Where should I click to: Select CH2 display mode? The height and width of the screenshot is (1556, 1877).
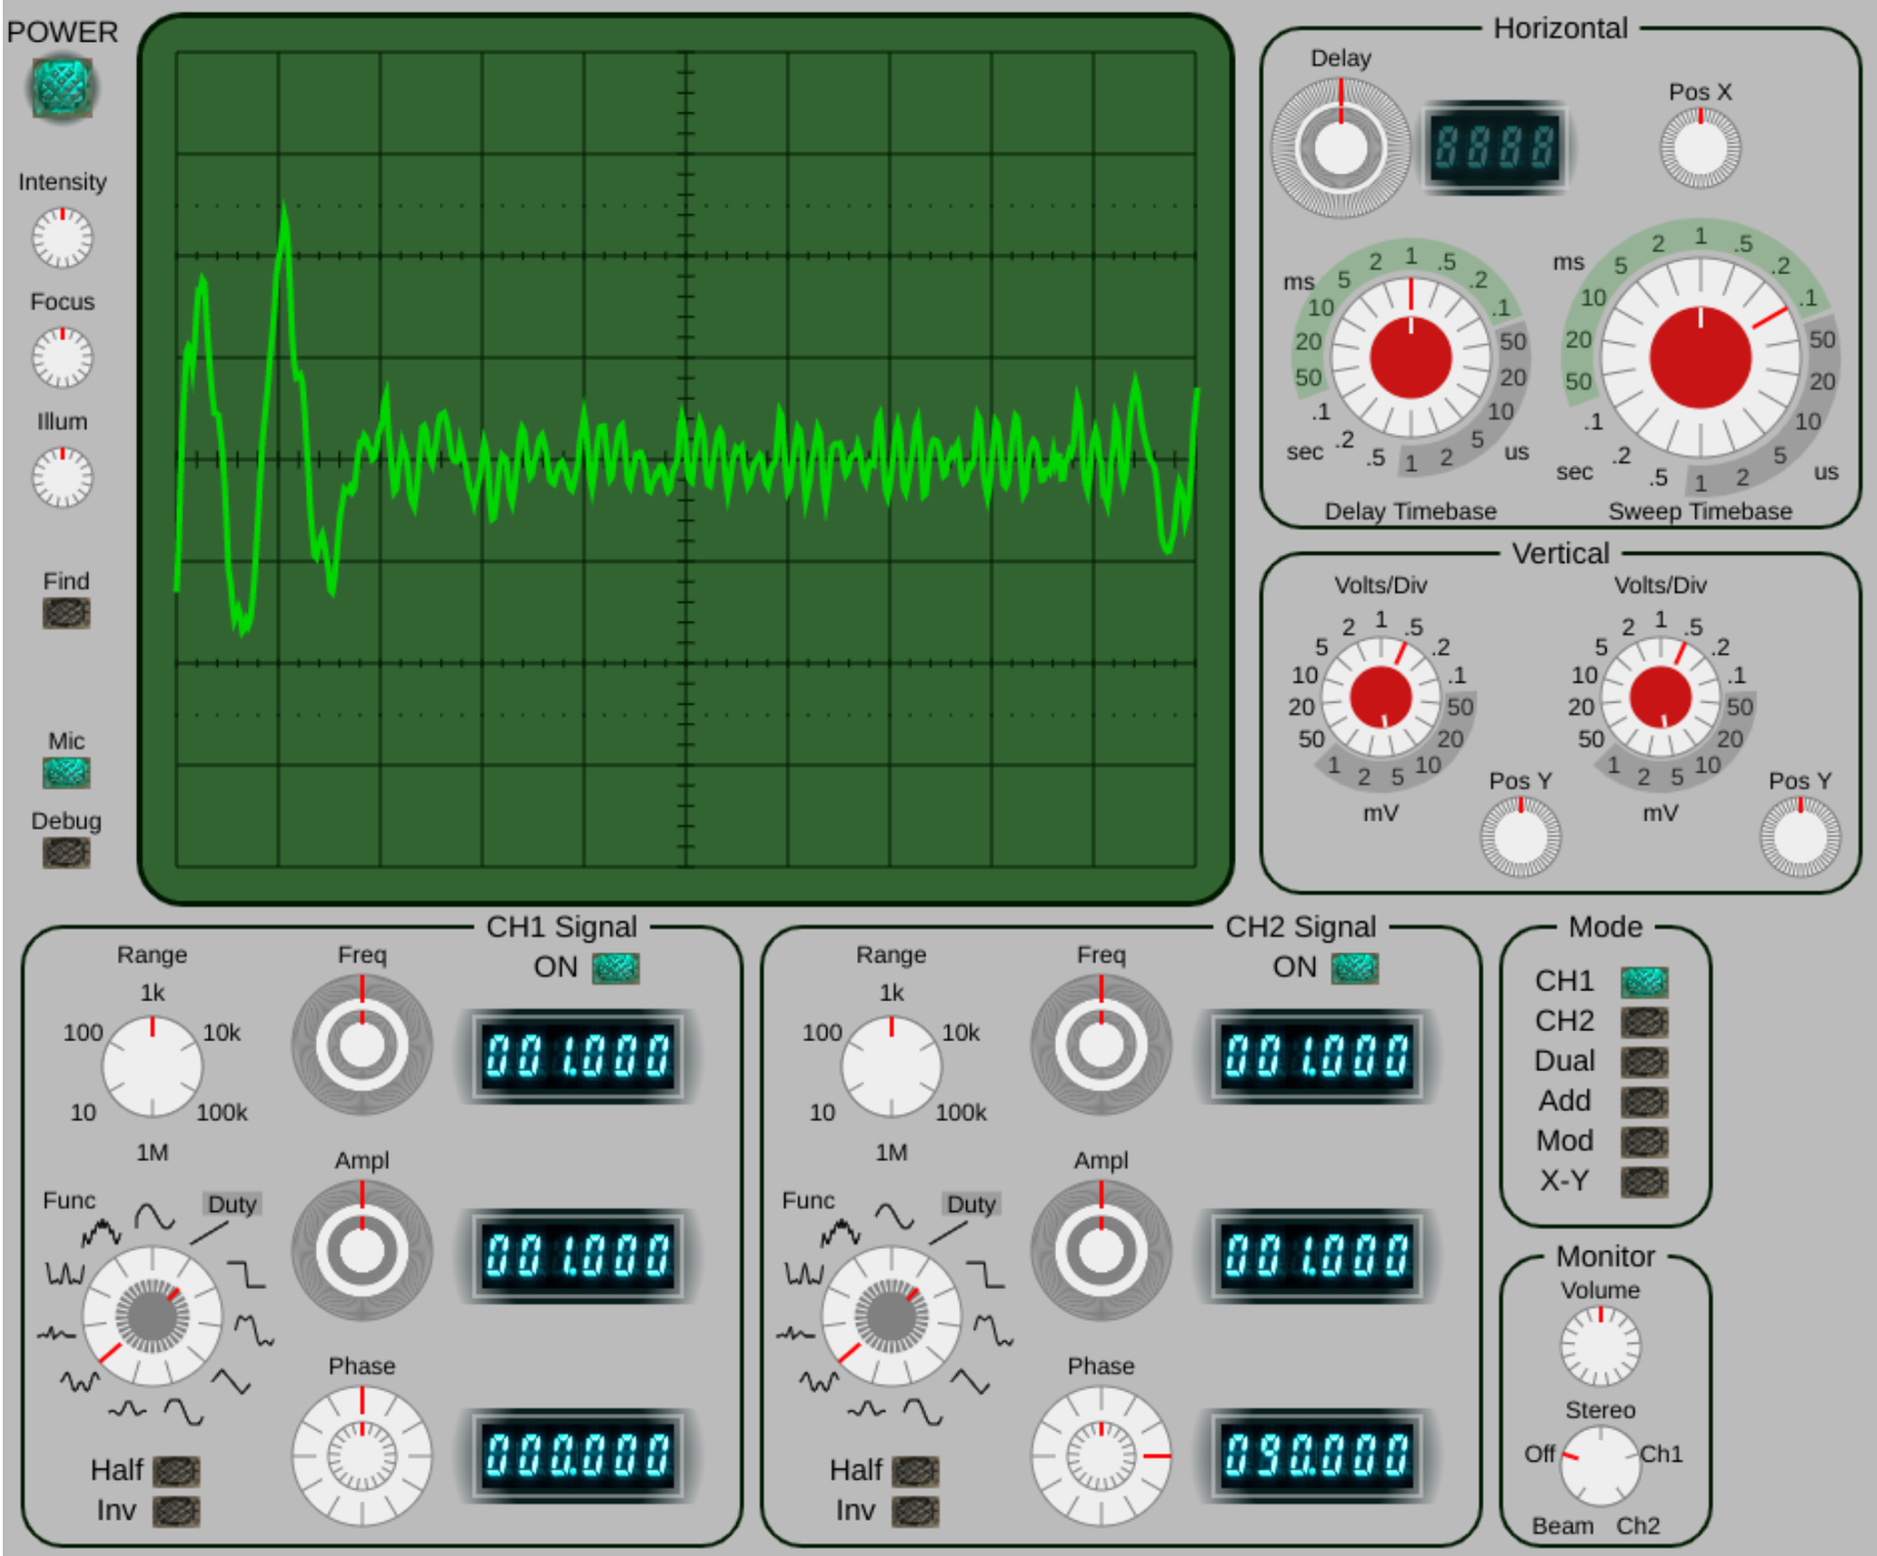[x=1644, y=1022]
